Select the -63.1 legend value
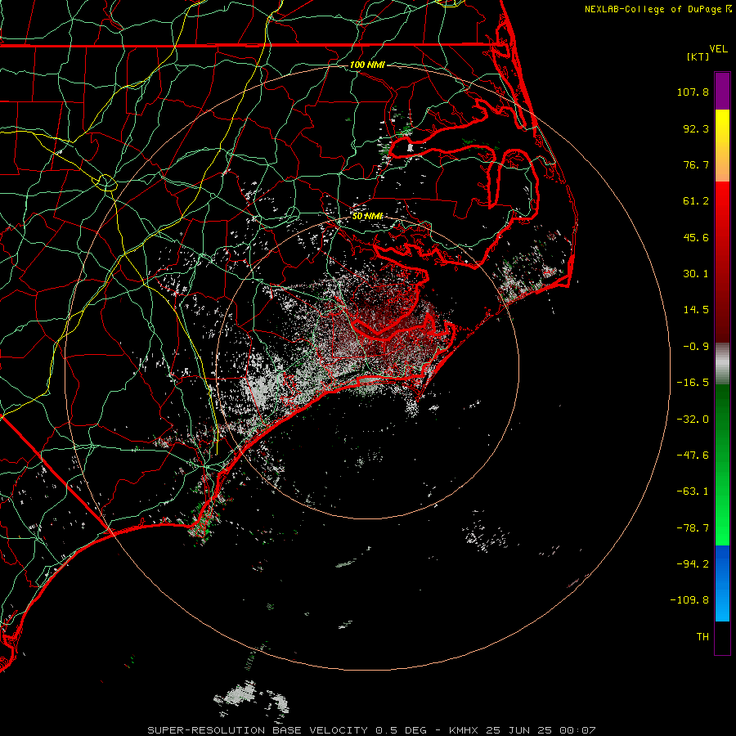 click(693, 491)
